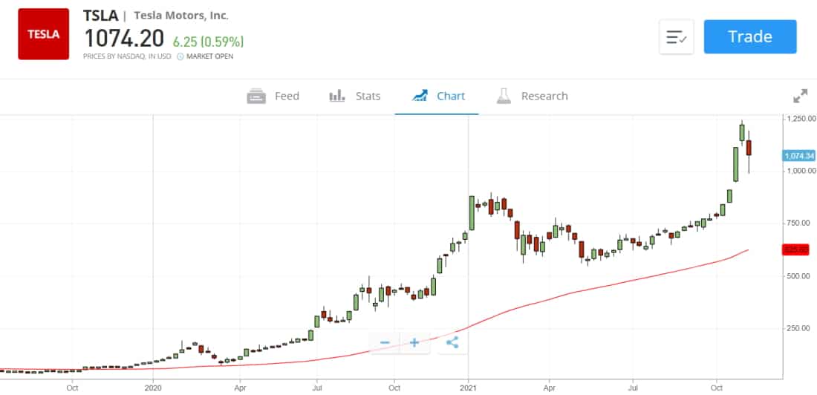Image resolution: width=817 pixels, height=395 pixels.
Task: Click the share chart icon
Action: (x=452, y=342)
